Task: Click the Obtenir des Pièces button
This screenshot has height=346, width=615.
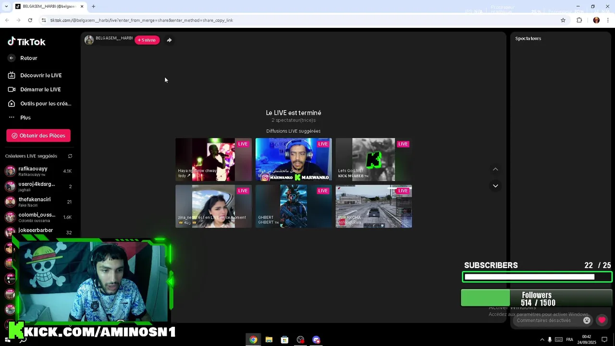Action: click(38, 136)
